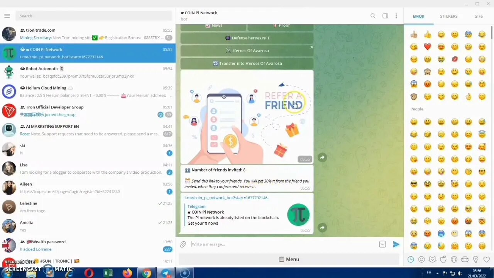Pick the monkey face emoji
494x278 pixels.
pyautogui.click(x=414, y=96)
